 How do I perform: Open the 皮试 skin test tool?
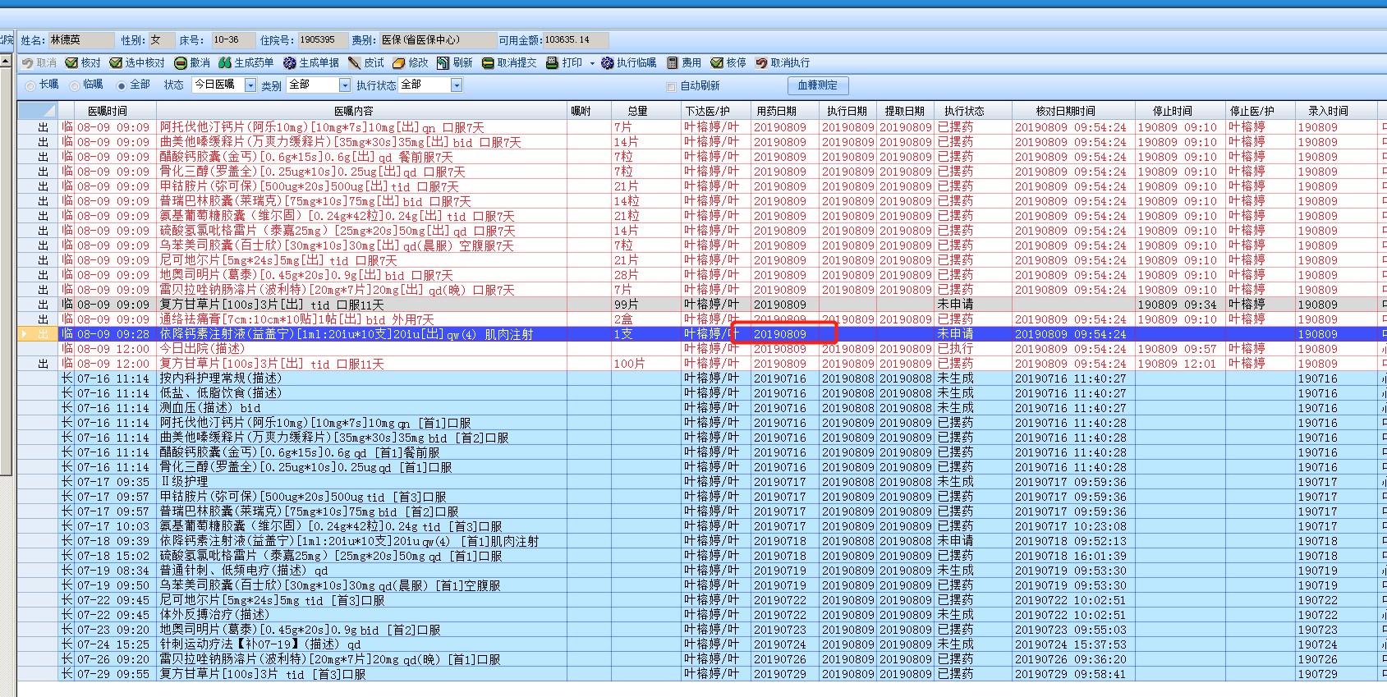click(366, 63)
